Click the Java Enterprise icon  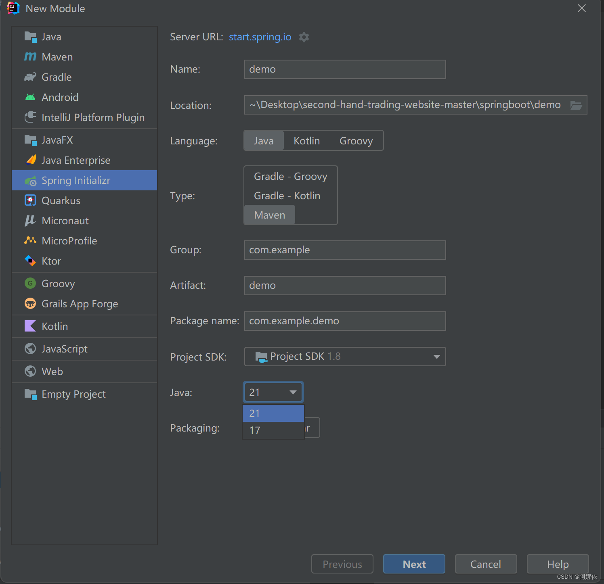point(31,160)
